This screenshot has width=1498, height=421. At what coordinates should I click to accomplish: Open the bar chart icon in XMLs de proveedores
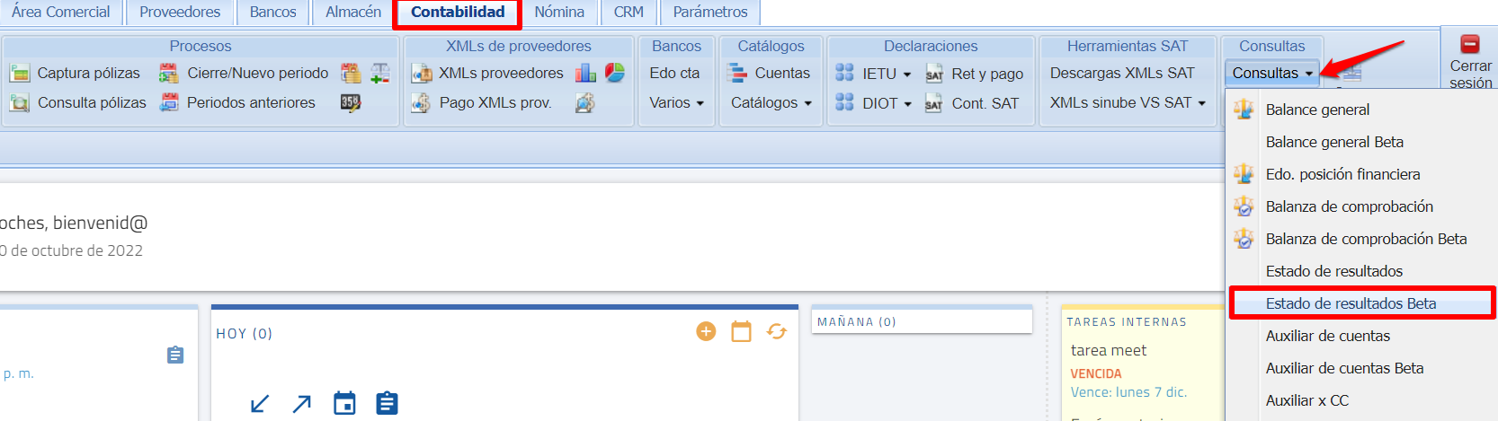585,73
